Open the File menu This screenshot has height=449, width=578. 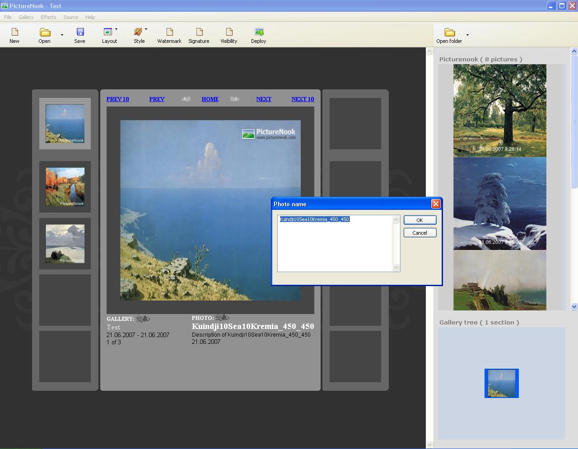[x=8, y=17]
